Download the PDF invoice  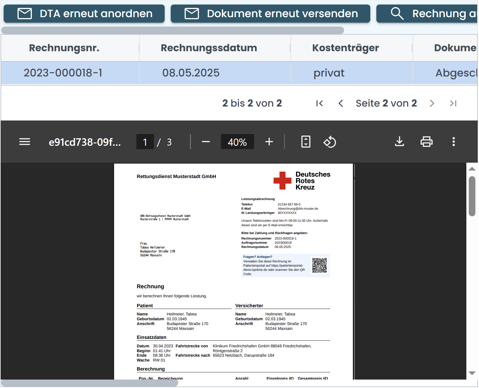point(400,142)
